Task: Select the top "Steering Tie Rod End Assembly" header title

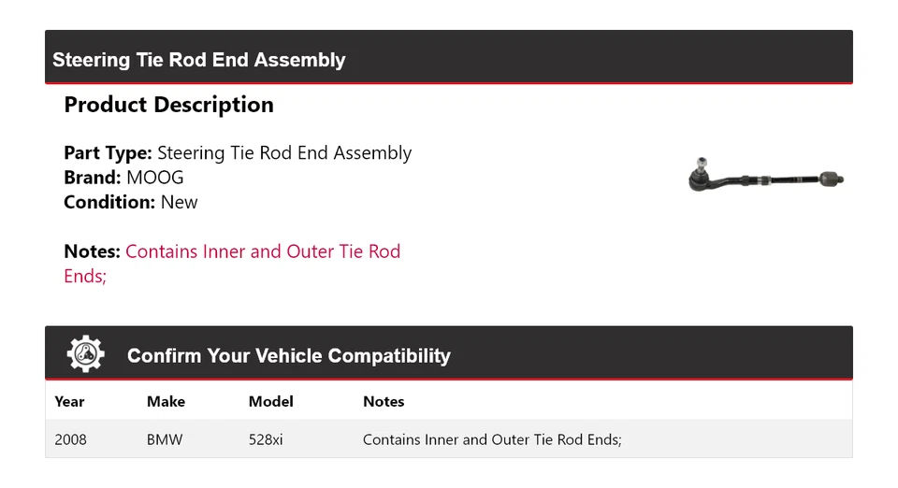Action: (199, 60)
